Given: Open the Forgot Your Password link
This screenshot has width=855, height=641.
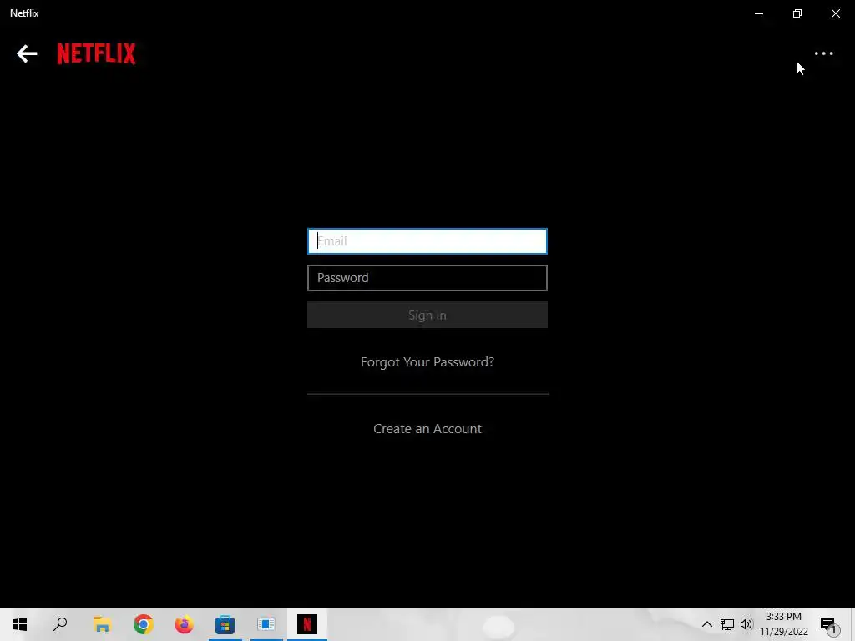Looking at the screenshot, I should tap(427, 362).
